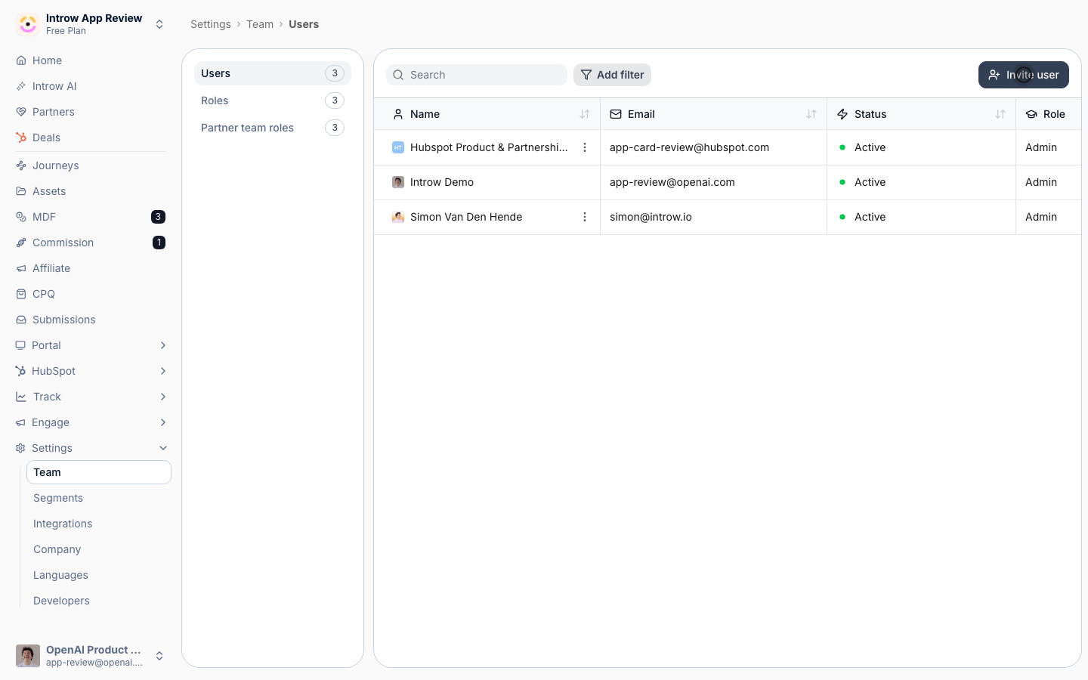Open the Introw App Review workspace switcher
Image resolution: width=1088 pixels, height=680 pixels.
pos(91,24)
